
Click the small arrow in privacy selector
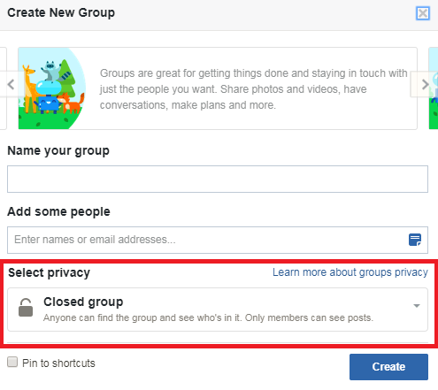click(417, 306)
